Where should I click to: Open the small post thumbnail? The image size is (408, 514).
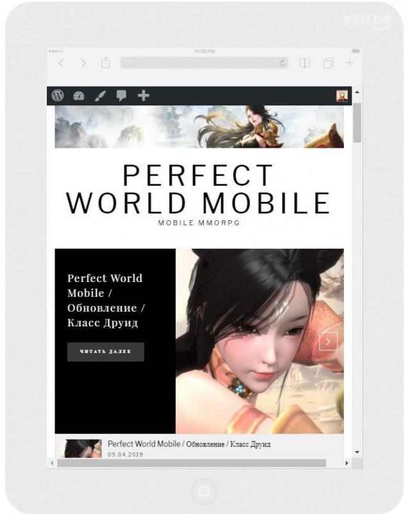(x=81, y=448)
